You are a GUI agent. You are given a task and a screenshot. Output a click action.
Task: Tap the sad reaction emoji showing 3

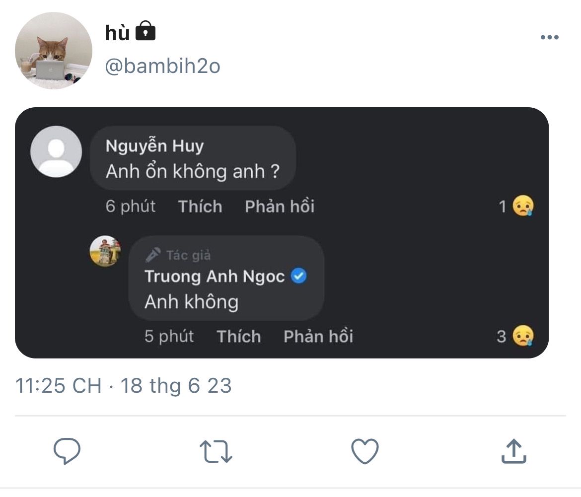click(523, 336)
